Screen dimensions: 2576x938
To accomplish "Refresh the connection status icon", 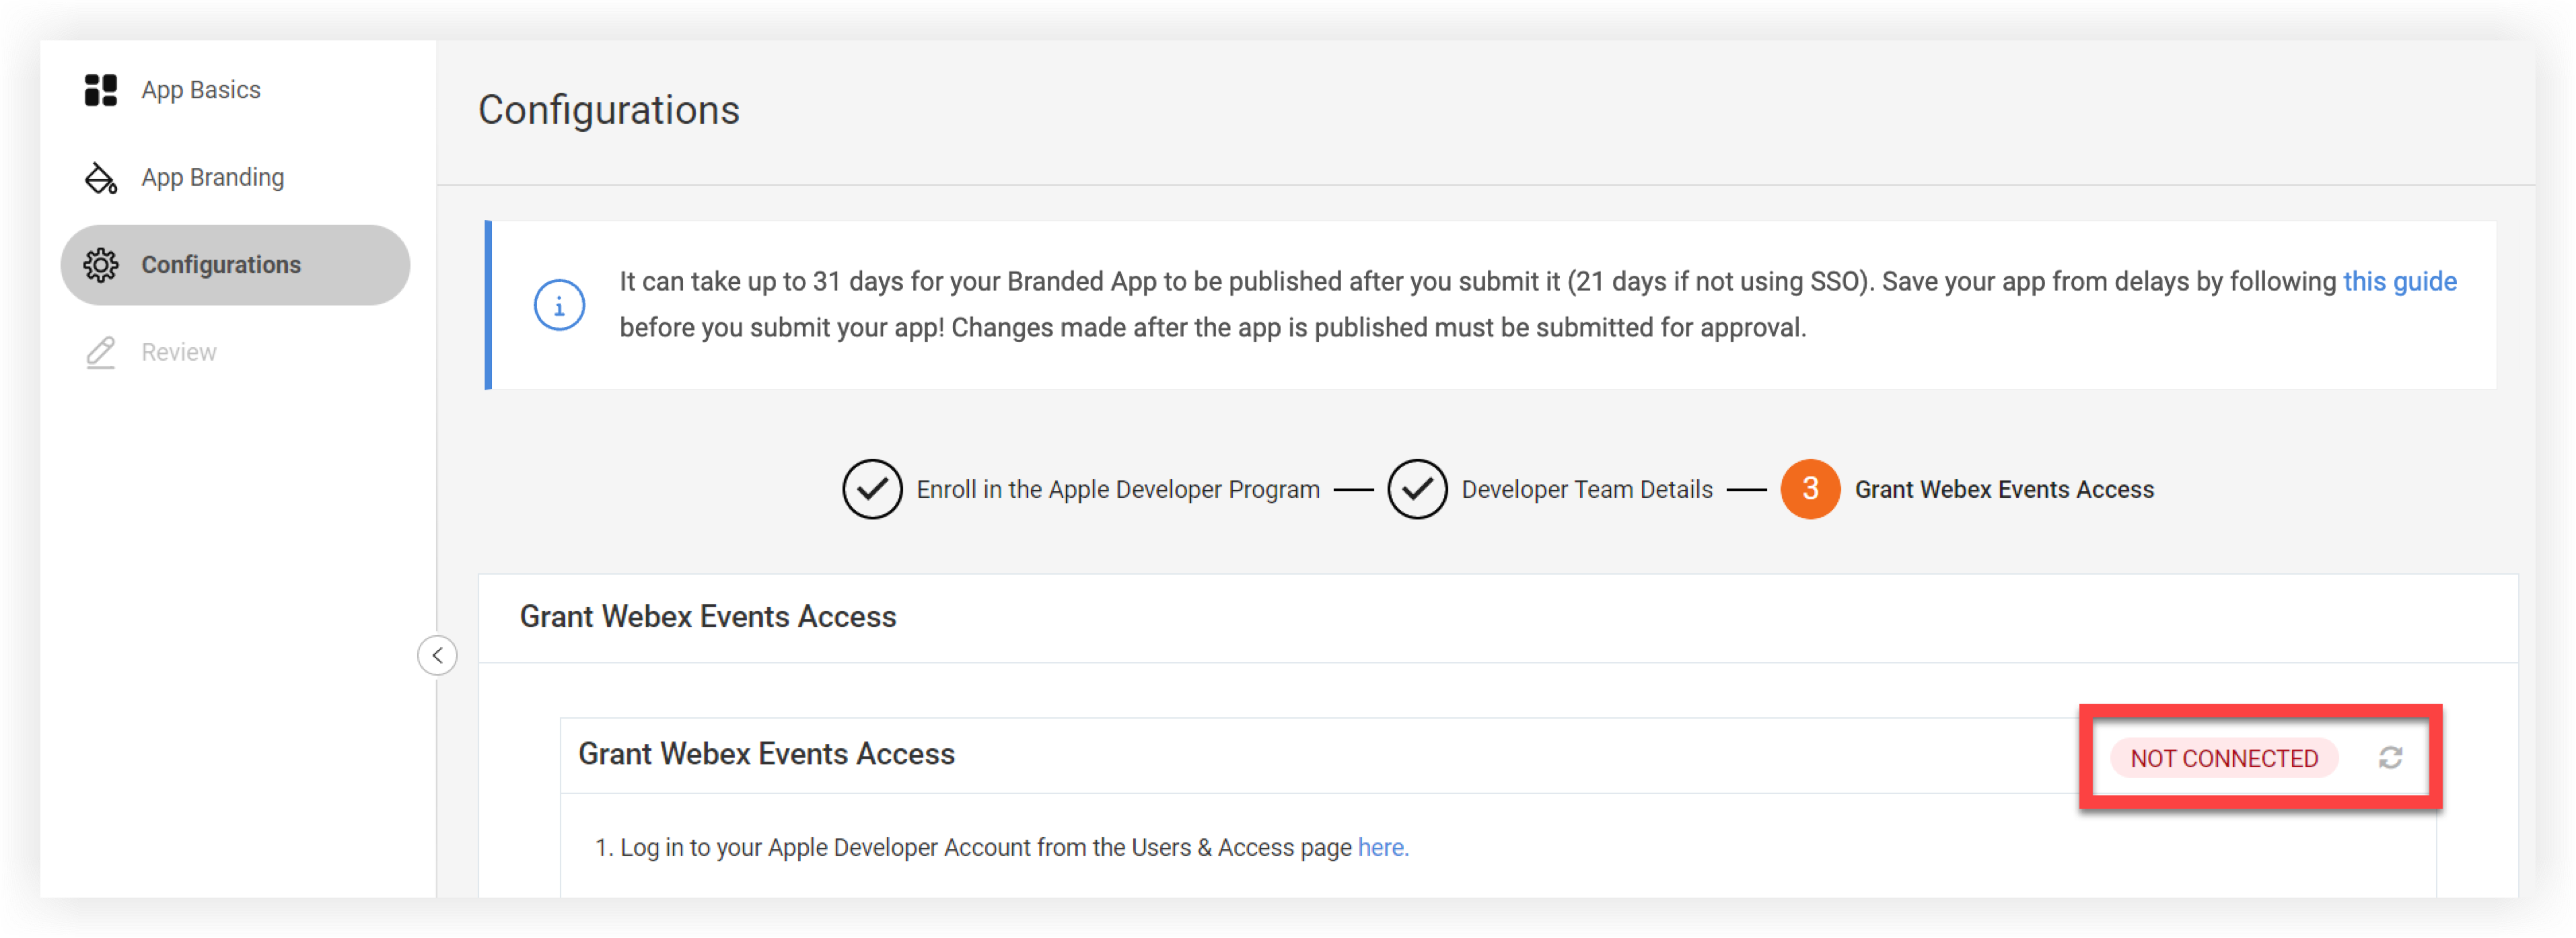I will pos(2390,758).
